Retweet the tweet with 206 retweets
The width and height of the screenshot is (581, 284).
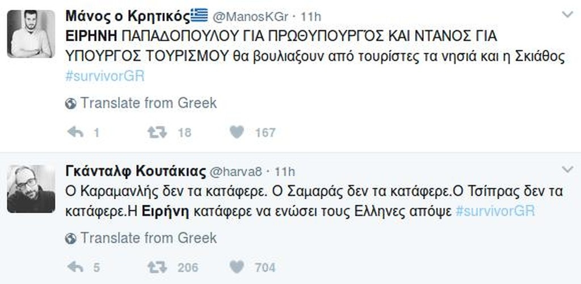[x=154, y=267]
